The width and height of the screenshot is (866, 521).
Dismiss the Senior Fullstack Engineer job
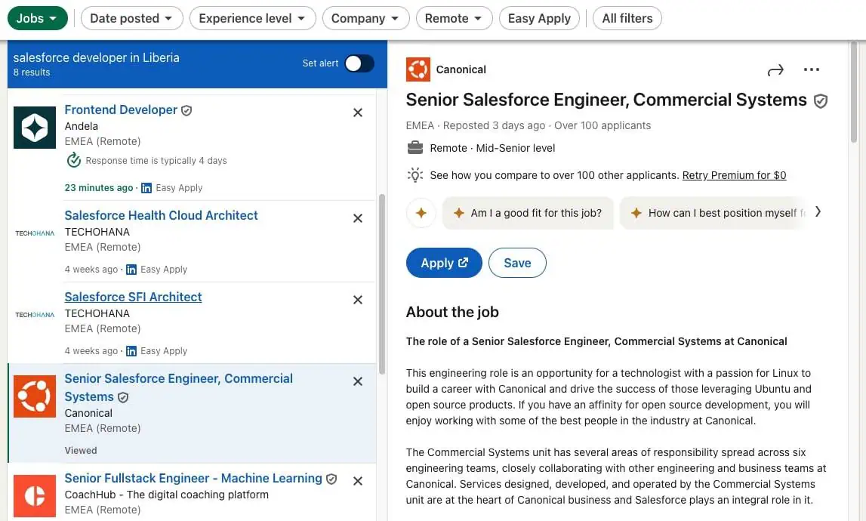(x=358, y=481)
